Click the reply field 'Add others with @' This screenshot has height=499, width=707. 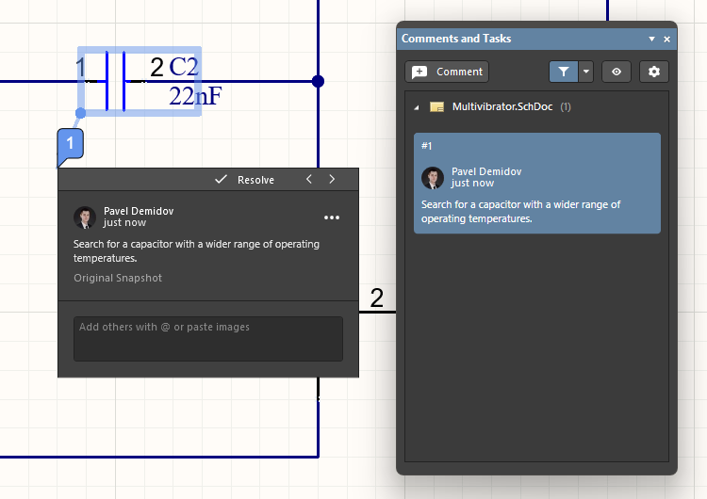208,339
